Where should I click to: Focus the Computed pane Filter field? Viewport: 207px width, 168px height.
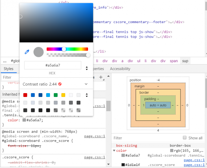(147, 138)
